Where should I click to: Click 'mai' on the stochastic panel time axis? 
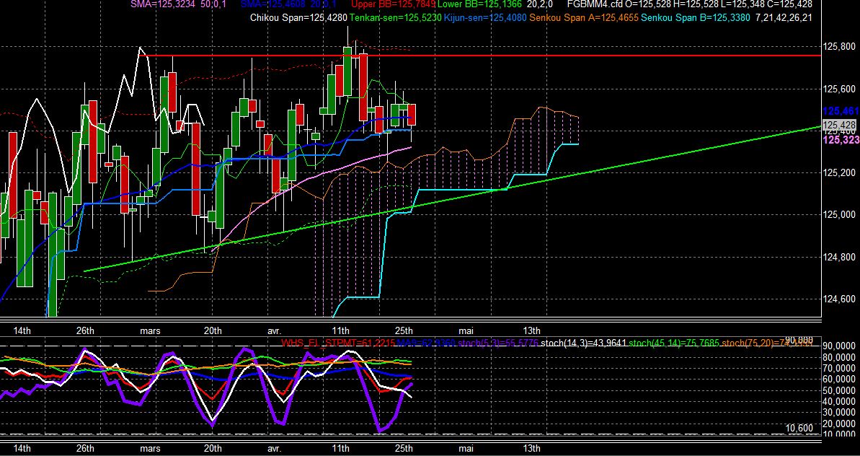(x=466, y=448)
